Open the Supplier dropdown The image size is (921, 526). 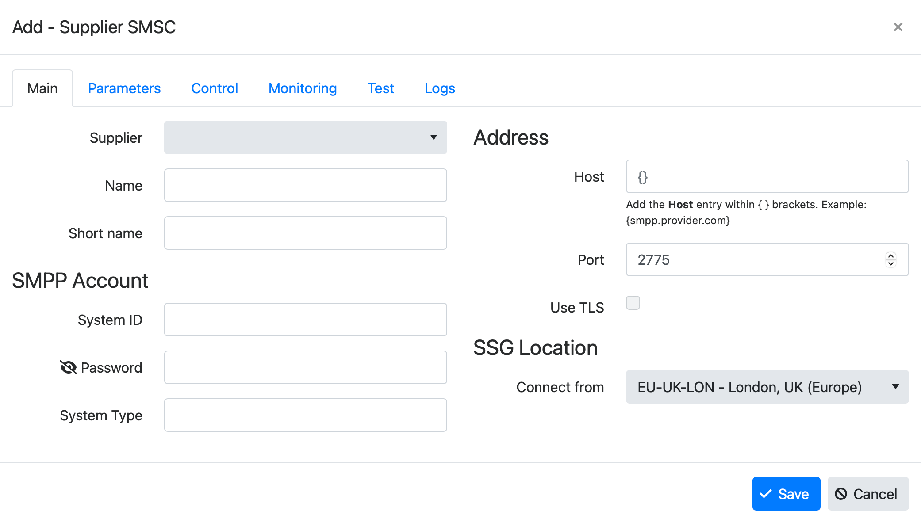305,137
